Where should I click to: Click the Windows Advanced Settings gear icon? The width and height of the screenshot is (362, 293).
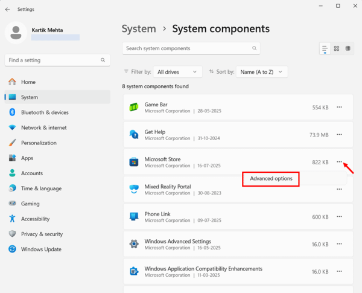(x=134, y=243)
